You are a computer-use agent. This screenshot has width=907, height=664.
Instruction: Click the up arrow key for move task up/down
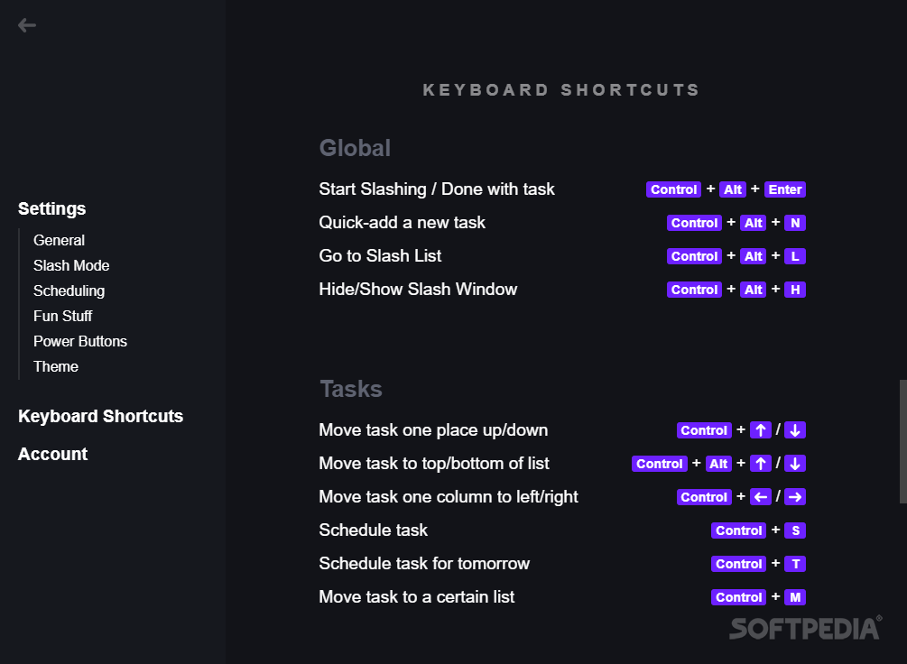(761, 429)
